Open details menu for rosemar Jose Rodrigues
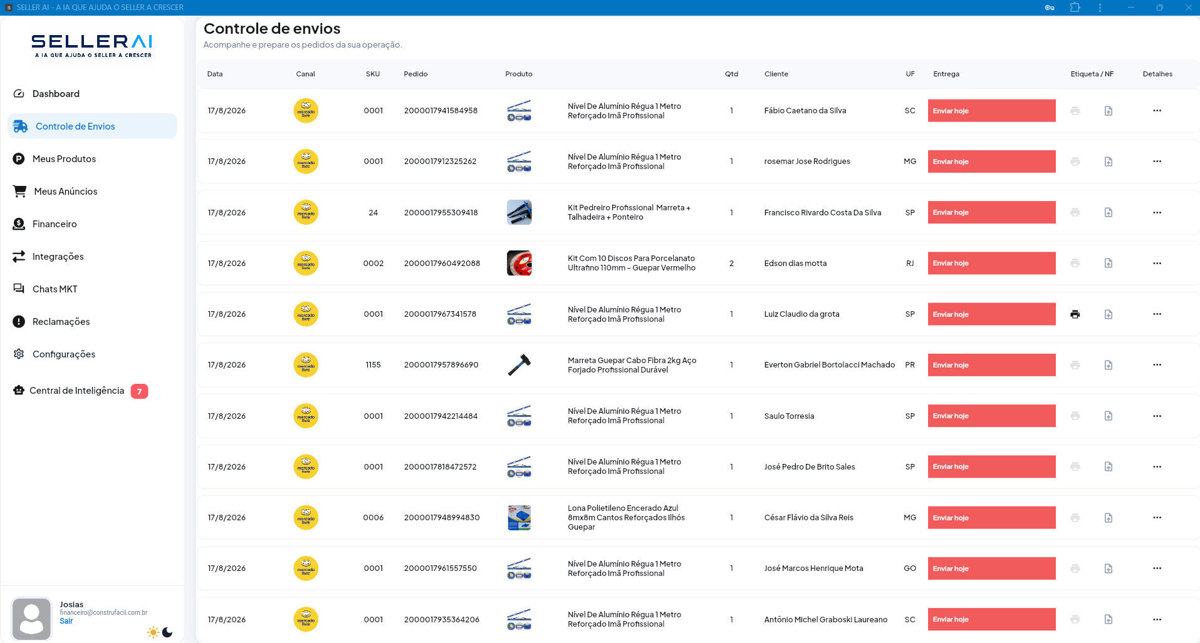The width and height of the screenshot is (1200, 643). [1157, 162]
